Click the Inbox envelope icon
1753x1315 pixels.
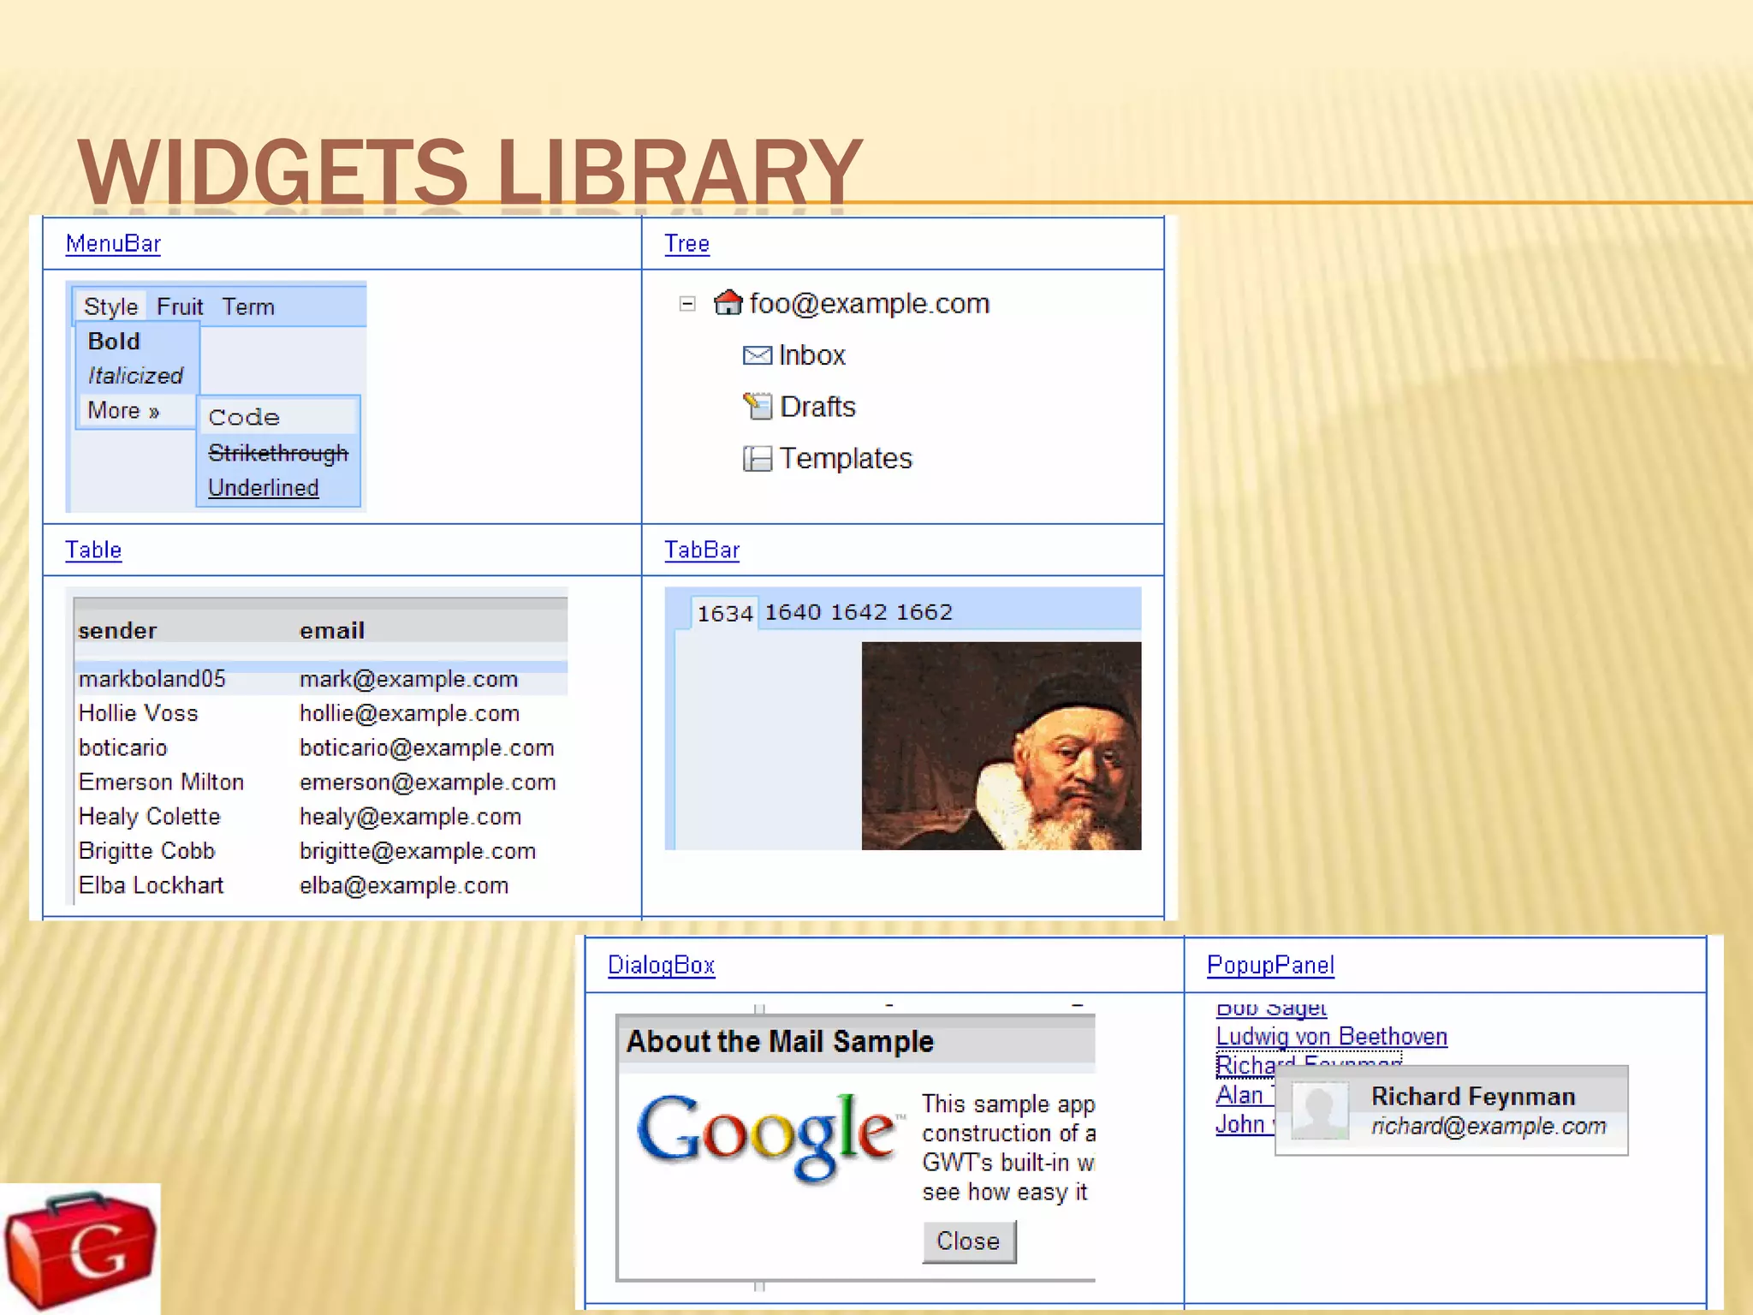click(757, 355)
